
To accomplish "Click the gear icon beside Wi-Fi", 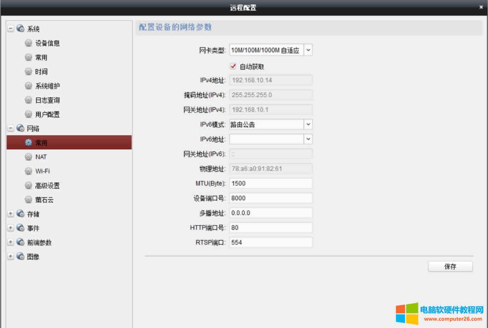I will coord(29,171).
